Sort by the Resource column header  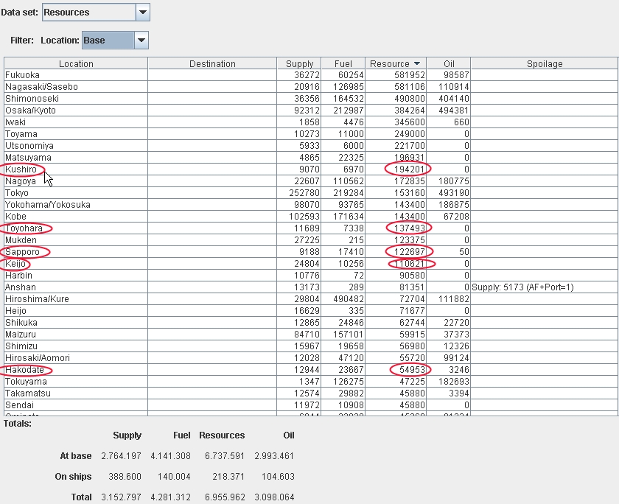coord(396,63)
